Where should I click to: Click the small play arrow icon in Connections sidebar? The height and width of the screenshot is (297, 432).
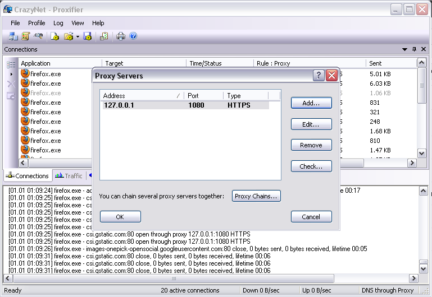point(11,74)
